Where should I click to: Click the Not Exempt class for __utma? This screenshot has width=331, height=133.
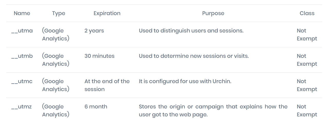coord(307,35)
